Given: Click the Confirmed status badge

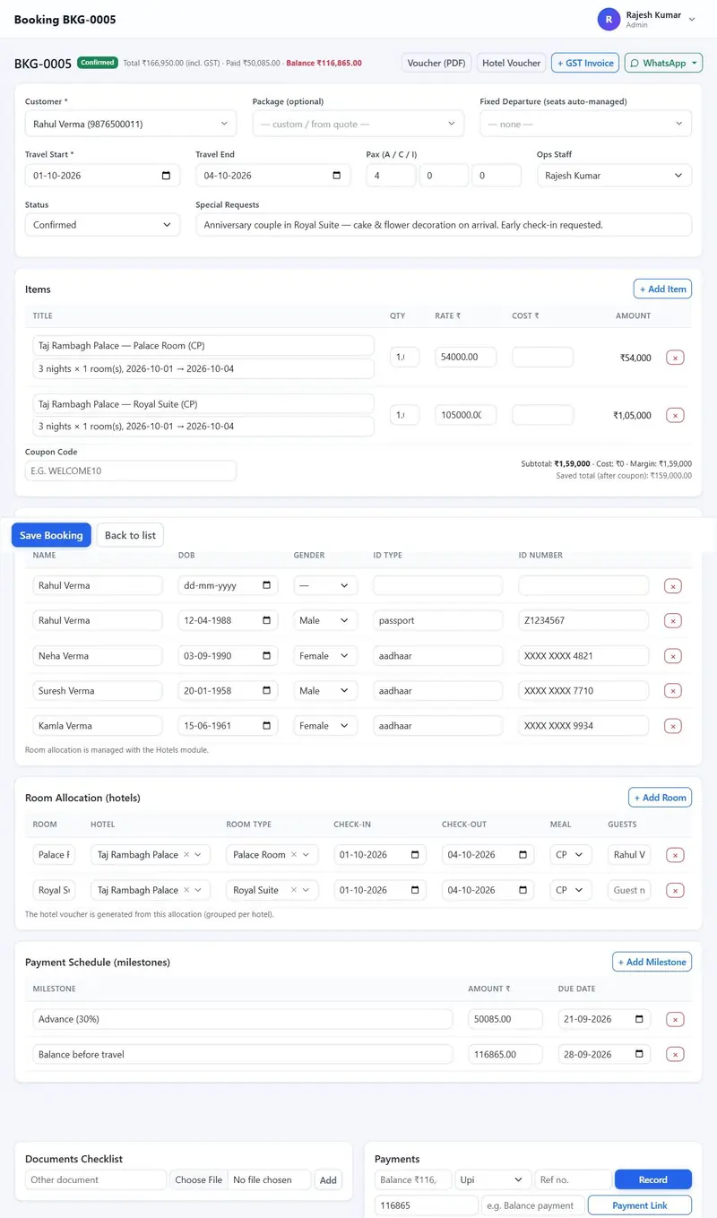Looking at the screenshot, I should [x=97, y=63].
